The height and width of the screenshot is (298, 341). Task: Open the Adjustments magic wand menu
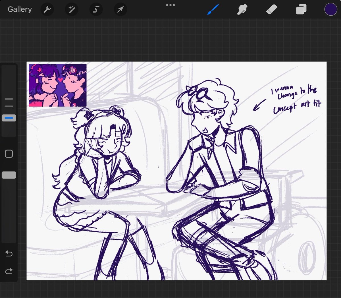(72, 10)
